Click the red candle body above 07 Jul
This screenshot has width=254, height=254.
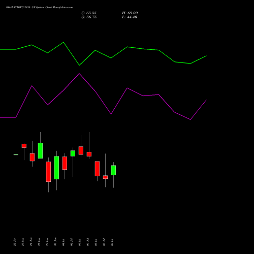[x=97, y=169]
